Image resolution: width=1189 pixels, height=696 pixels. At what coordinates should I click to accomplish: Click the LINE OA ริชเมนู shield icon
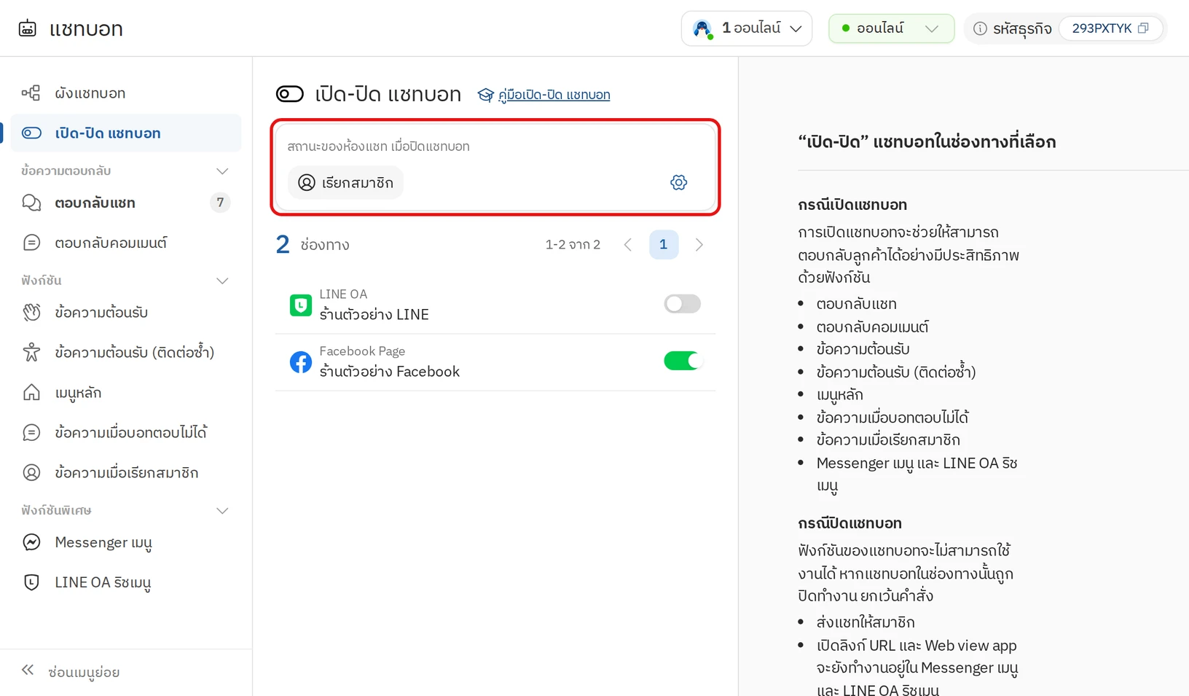[x=31, y=582]
